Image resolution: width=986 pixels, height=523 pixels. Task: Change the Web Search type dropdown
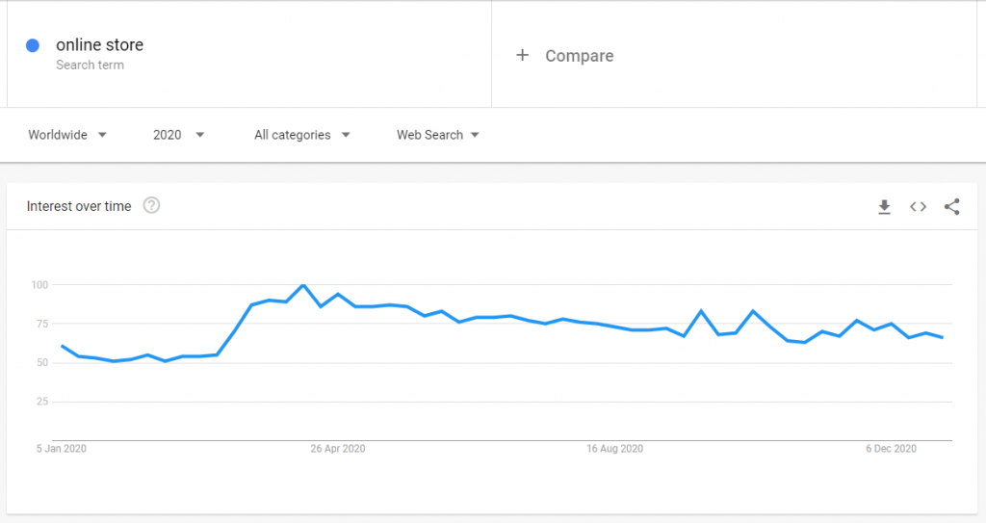(x=438, y=135)
